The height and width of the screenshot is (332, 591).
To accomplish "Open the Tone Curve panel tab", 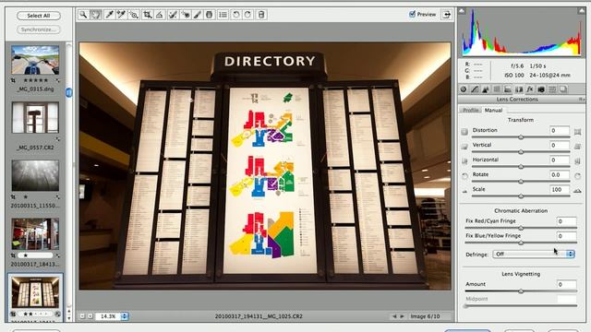I will point(475,89).
